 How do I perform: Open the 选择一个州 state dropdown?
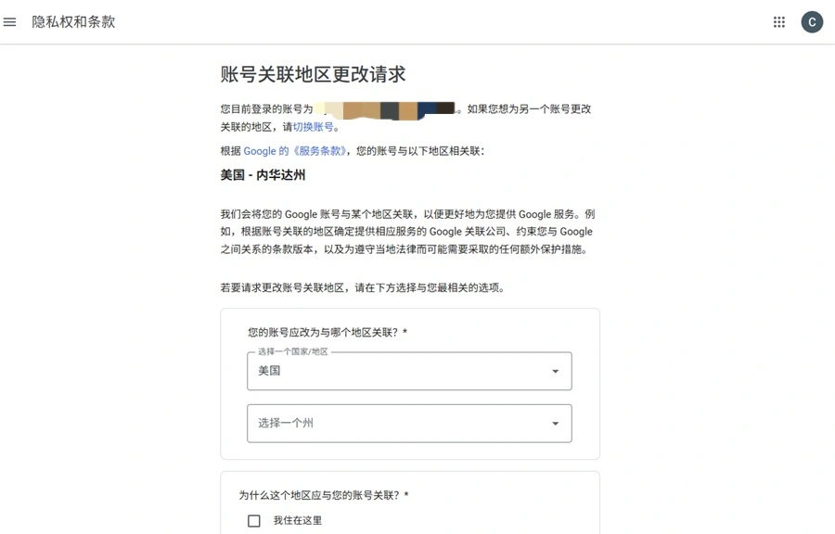(408, 423)
